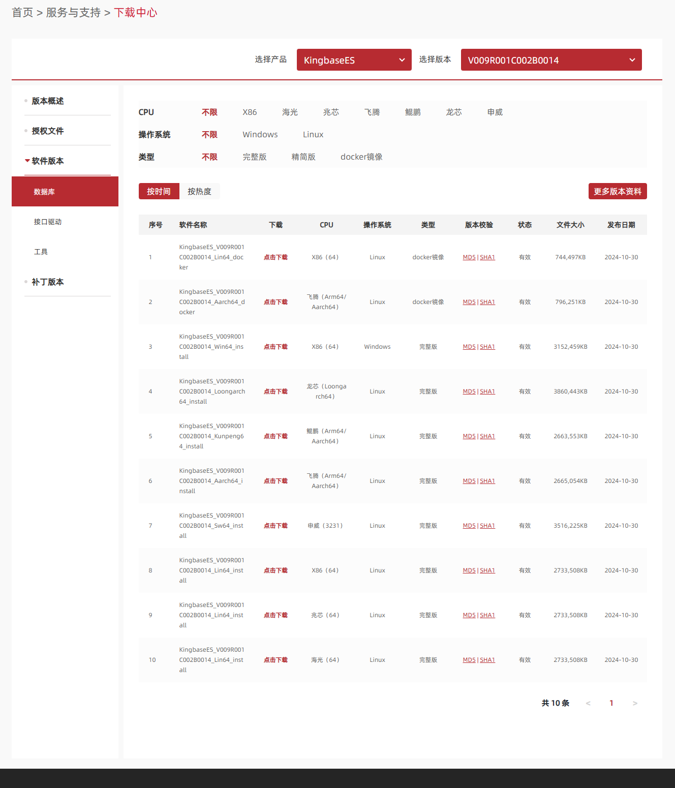The height and width of the screenshot is (788, 675).
Task: Filter operating system by Windows
Action: coord(260,134)
